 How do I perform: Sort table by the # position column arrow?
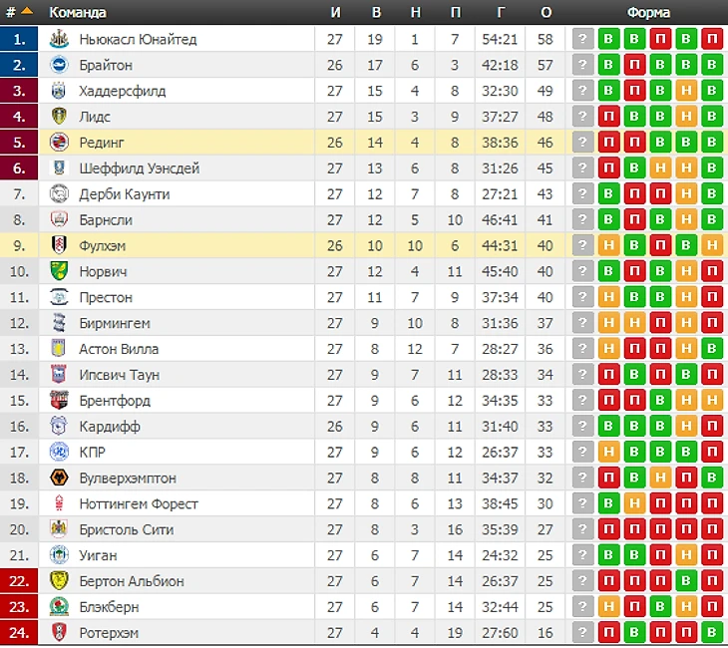pos(26,12)
